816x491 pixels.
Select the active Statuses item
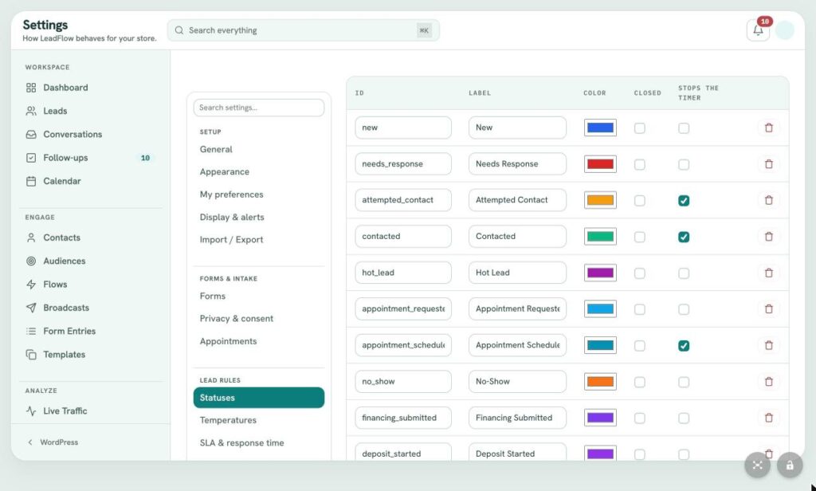pos(259,398)
